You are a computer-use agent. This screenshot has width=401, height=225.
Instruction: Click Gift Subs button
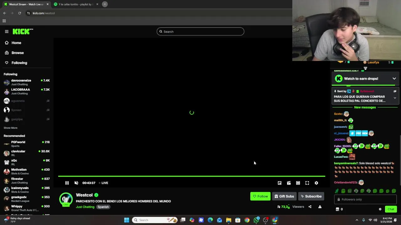284,196
